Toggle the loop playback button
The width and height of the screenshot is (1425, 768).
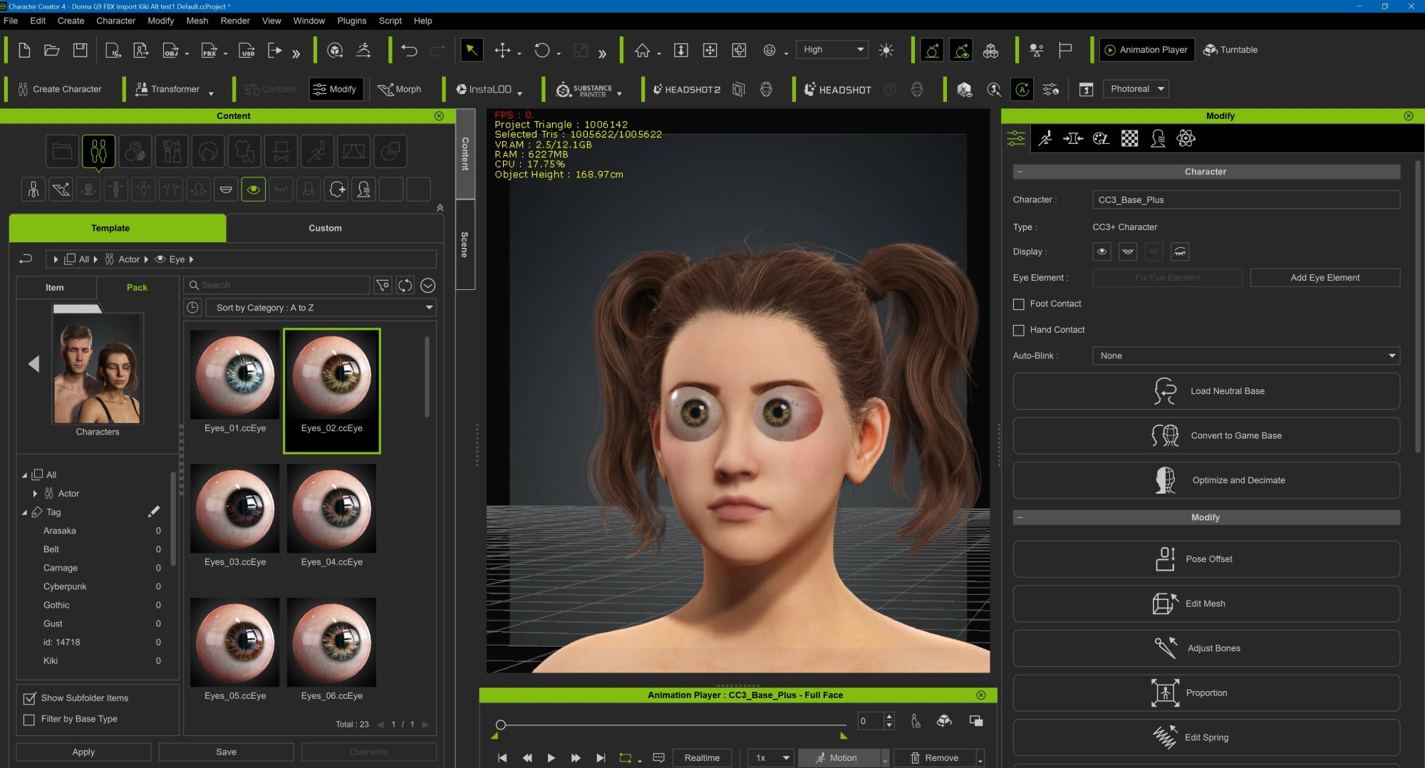tap(626, 758)
